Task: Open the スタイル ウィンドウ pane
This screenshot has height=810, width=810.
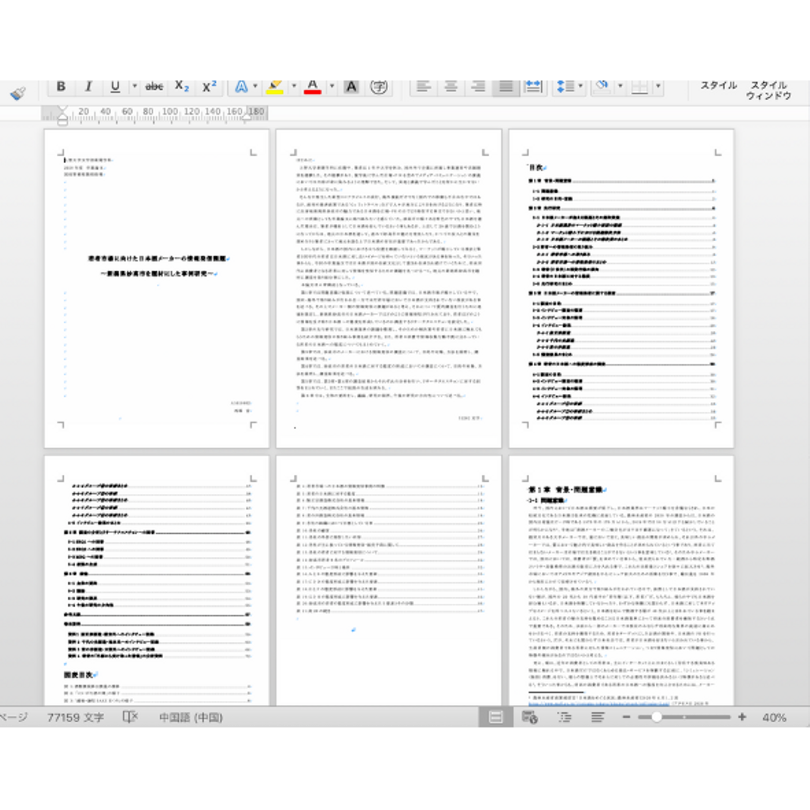Action: coord(768,90)
